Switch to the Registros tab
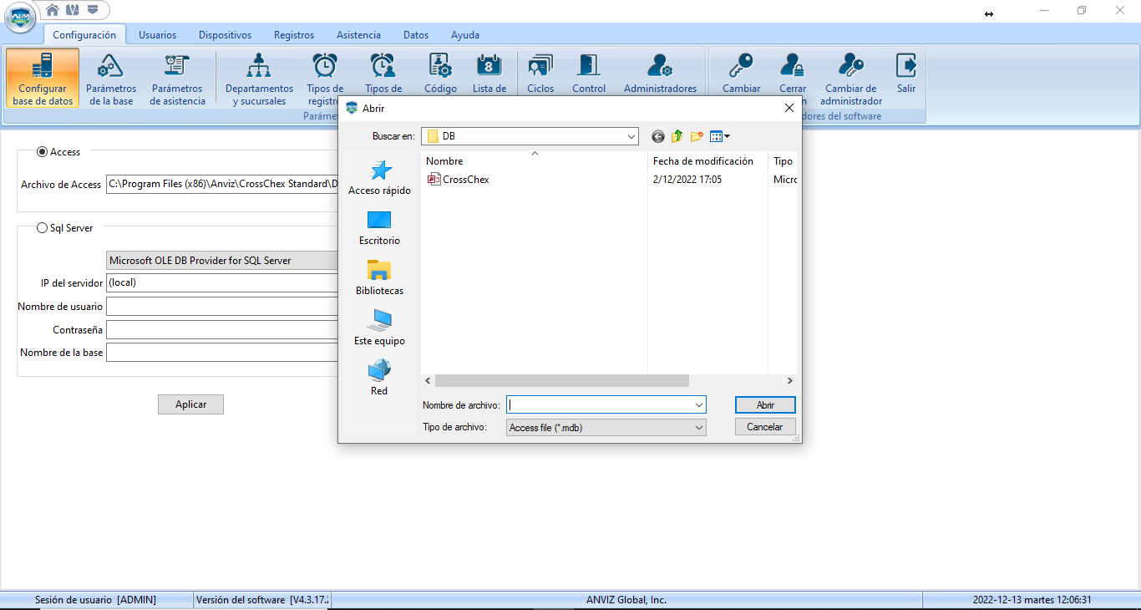This screenshot has height=610, width=1141. click(294, 35)
